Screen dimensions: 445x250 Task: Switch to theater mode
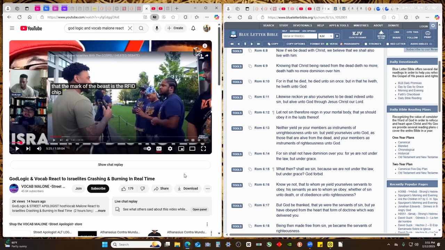point(192,149)
